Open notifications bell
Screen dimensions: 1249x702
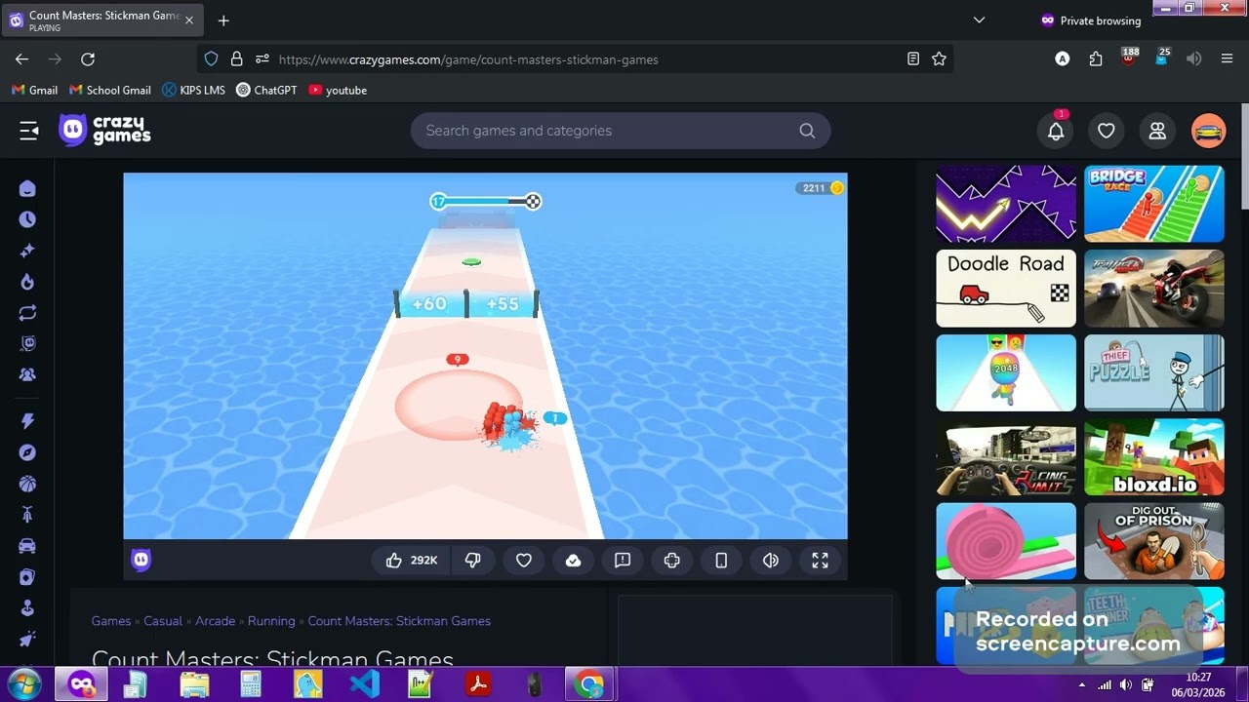click(1056, 131)
